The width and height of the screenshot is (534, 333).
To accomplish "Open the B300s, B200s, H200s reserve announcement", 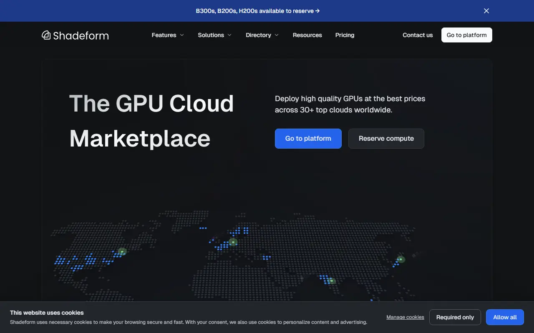I will point(258,11).
